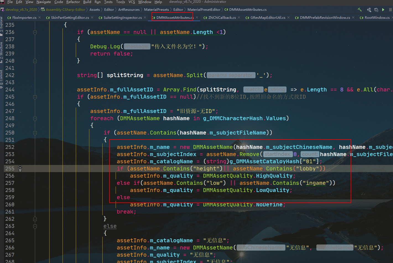This screenshot has width=393, height=263.
Task: Switch to the DMMPrefabRevisionWindow.cs tab
Action: (325, 17)
